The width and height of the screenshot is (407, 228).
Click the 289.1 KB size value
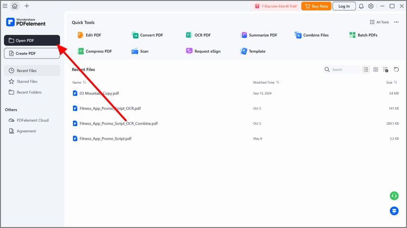click(x=392, y=123)
